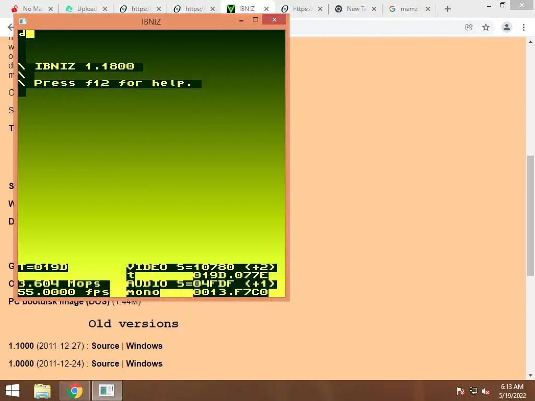Click the webpage vertical scrollbar thumb
Screen dimensions: 535x401
(530, 216)
